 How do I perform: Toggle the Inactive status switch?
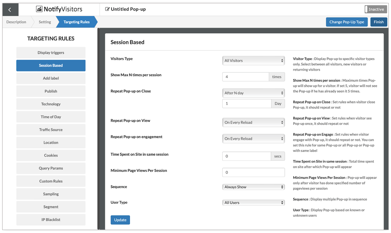376,9
